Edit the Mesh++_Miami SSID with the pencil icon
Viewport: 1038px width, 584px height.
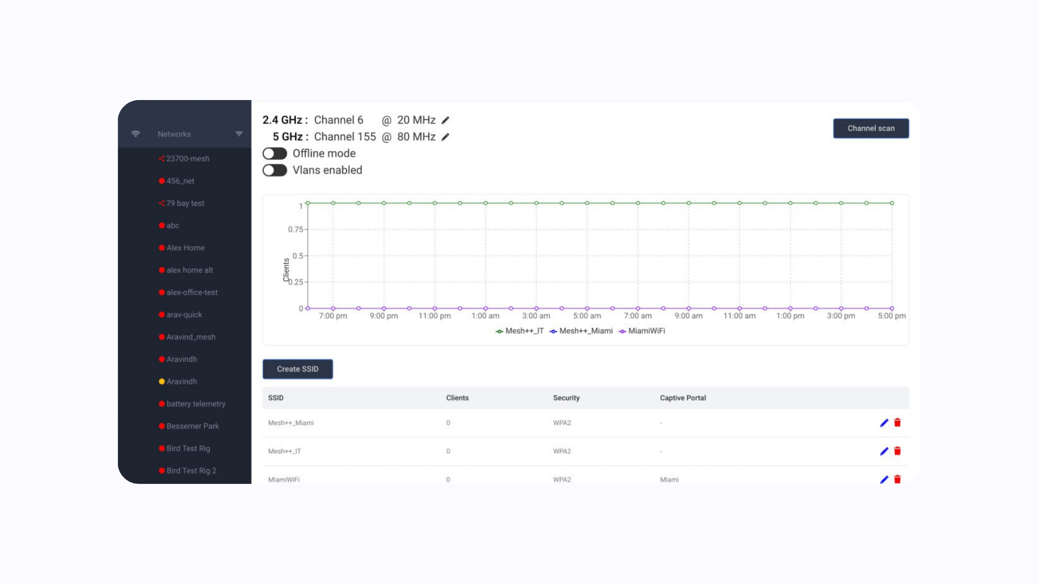tap(883, 423)
